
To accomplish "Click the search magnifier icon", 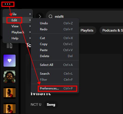I will point(50,17).
